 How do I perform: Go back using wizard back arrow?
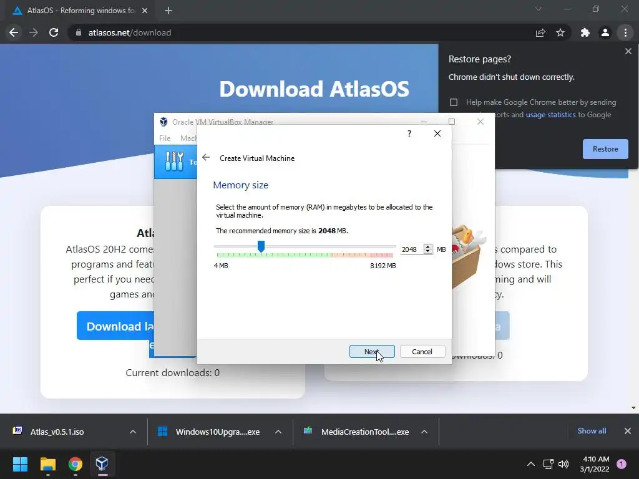coord(206,158)
